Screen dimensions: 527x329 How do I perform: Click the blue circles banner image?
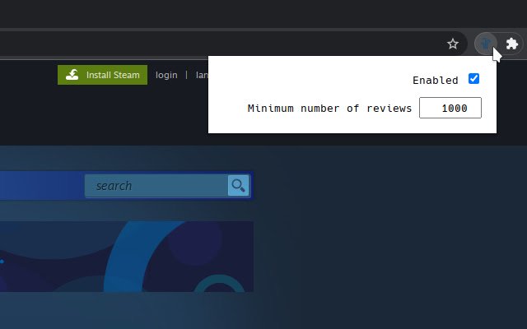tap(127, 257)
